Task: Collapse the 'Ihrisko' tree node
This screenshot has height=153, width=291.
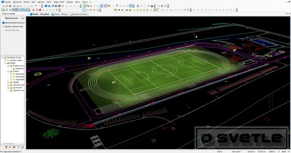Action: (x=5, y=63)
